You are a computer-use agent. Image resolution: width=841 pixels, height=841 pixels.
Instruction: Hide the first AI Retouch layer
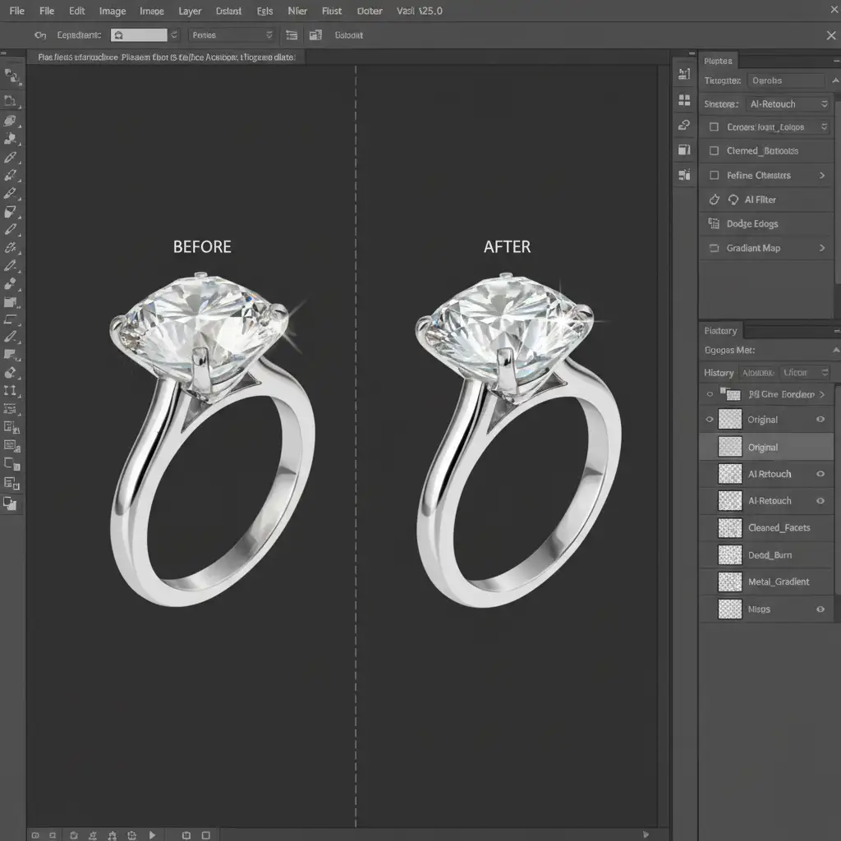[x=820, y=474]
